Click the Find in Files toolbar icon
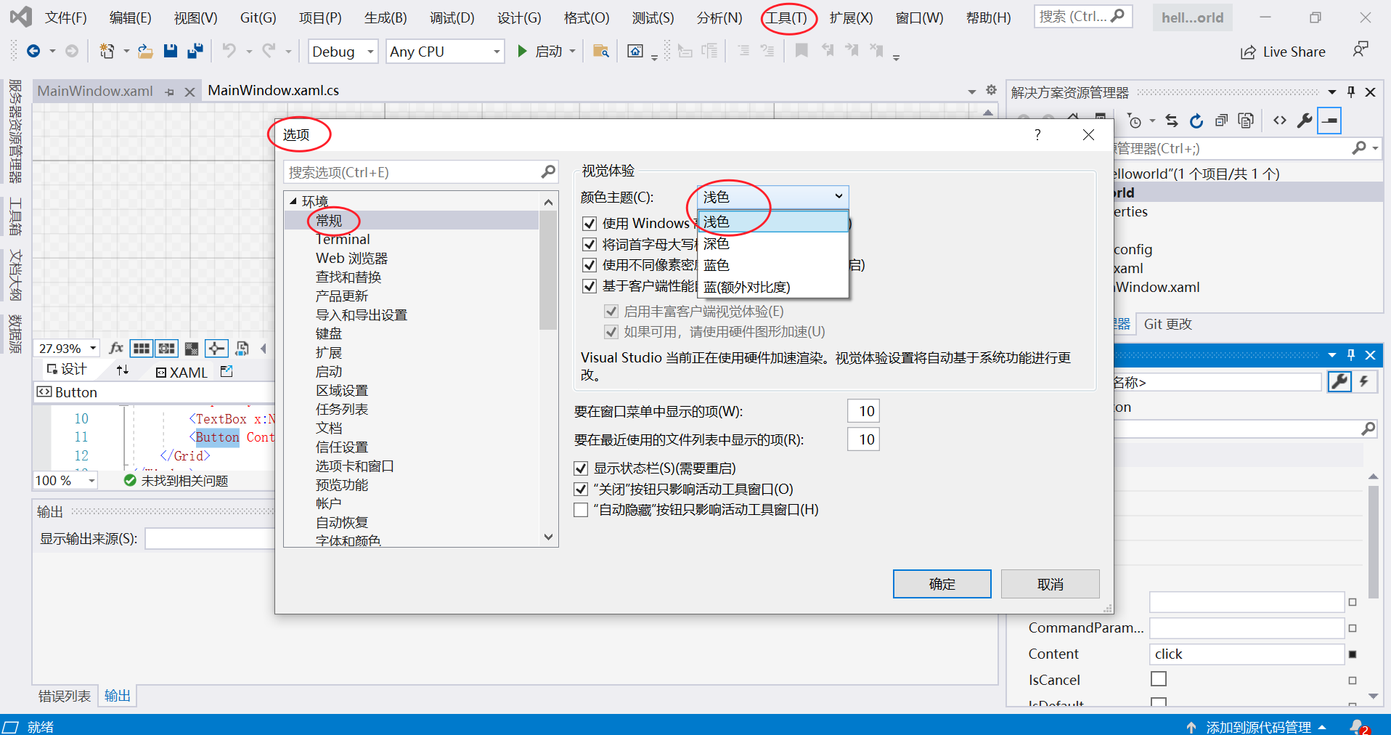 (600, 51)
